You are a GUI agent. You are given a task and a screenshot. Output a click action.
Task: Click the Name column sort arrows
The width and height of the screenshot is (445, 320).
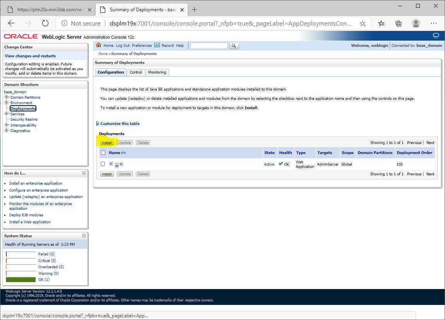123,153
